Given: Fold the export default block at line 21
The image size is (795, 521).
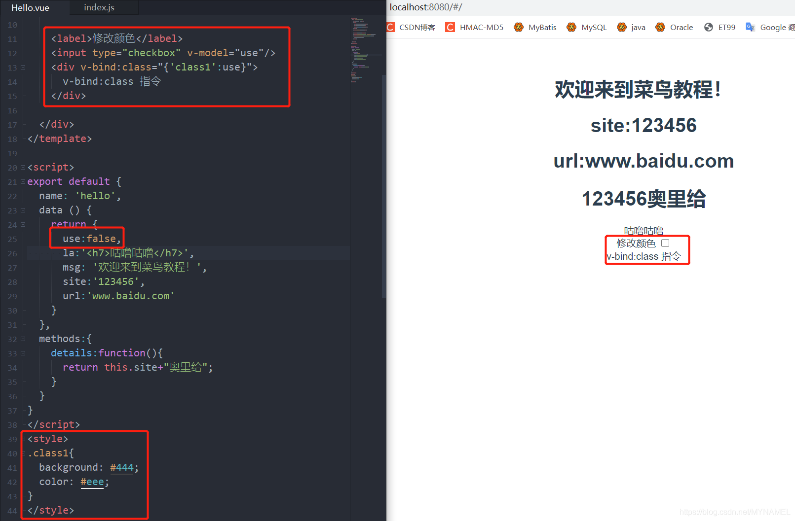Looking at the screenshot, I should pyautogui.click(x=23, y=181).
